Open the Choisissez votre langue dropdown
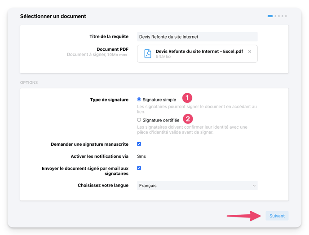Viewport: 309px width, 235px height. [197, 185]
